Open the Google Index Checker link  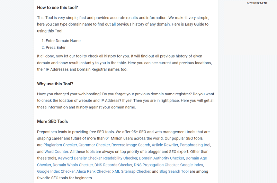56,171
